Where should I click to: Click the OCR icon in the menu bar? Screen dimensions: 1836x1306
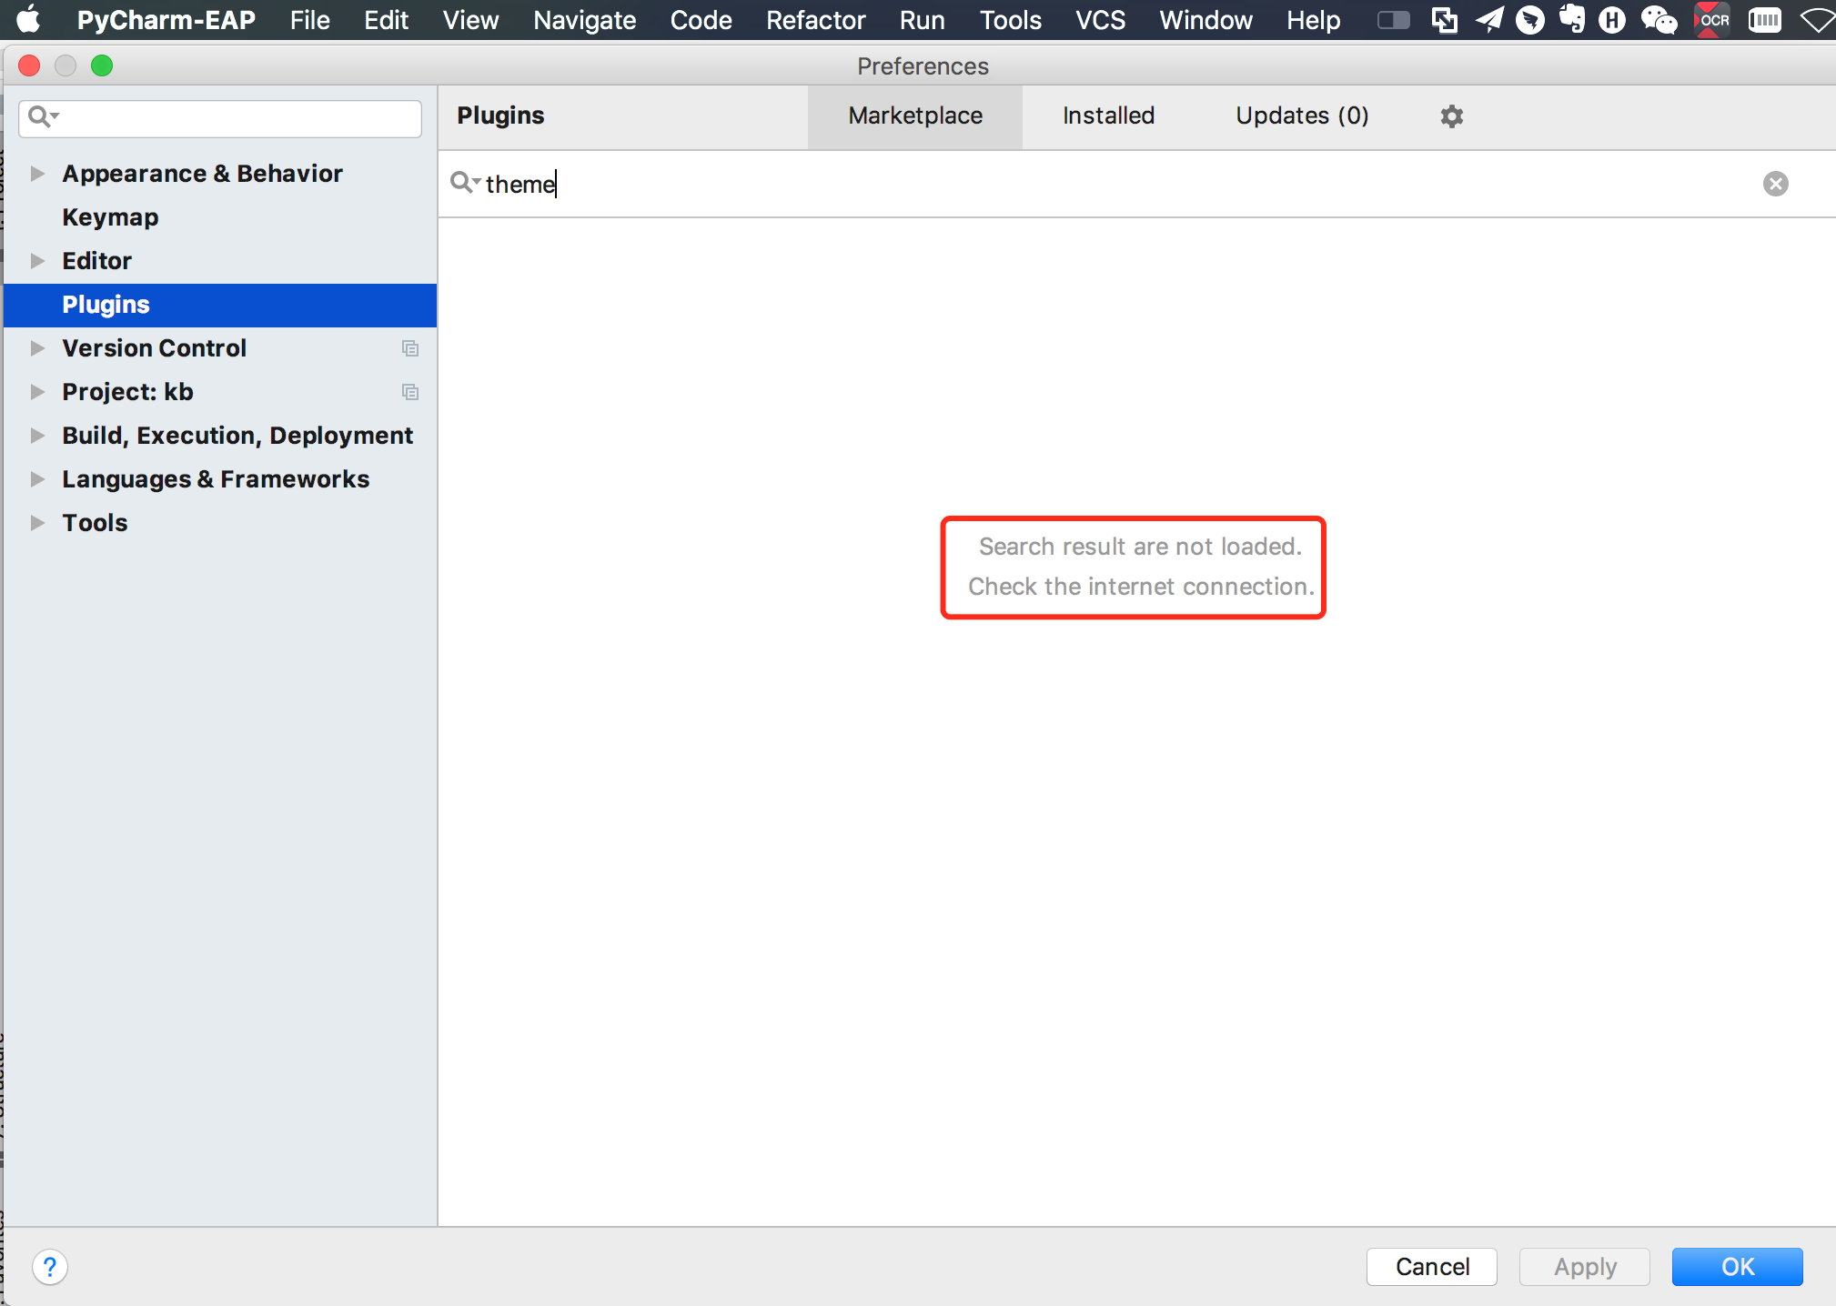pyautogui.click(x=1711, y=20)
